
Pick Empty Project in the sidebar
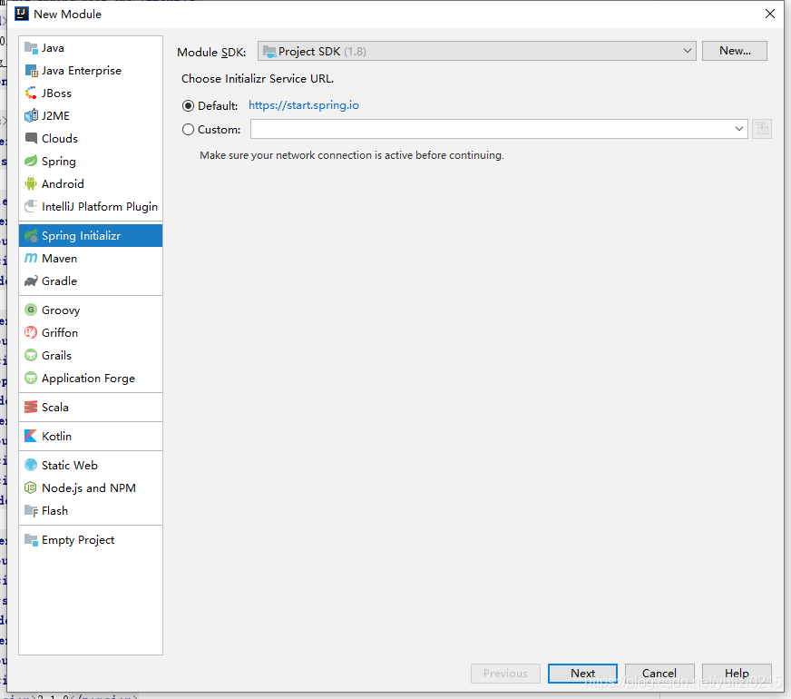(78, 540)
